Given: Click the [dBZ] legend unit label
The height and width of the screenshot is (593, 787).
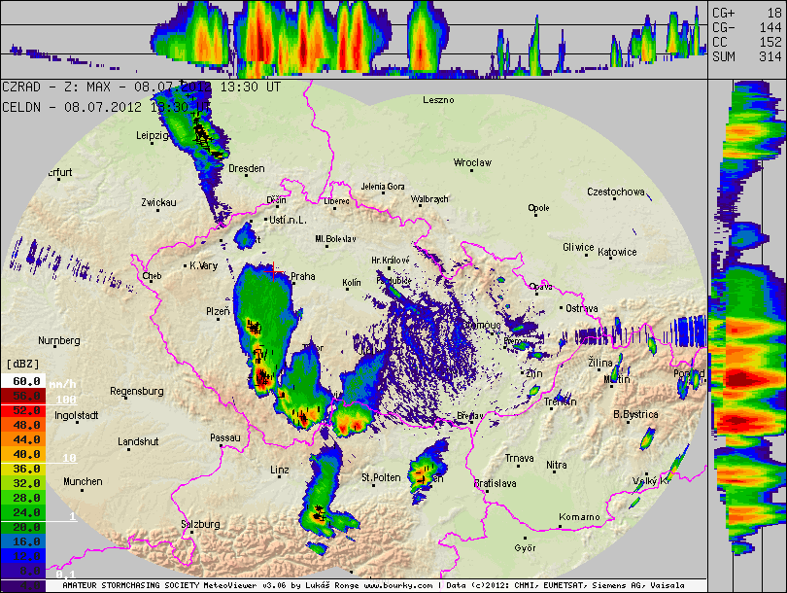Looking at the screenshot, I should 21,363.
